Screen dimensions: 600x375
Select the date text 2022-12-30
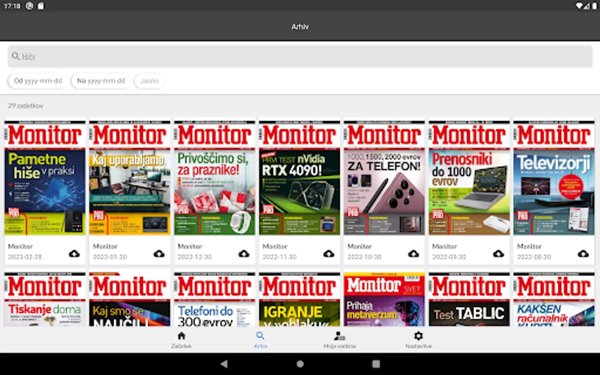click(x=195, y=257)
